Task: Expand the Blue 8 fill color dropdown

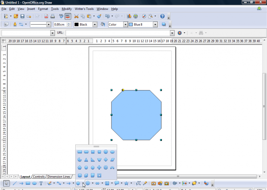Action: coord(154,25)
